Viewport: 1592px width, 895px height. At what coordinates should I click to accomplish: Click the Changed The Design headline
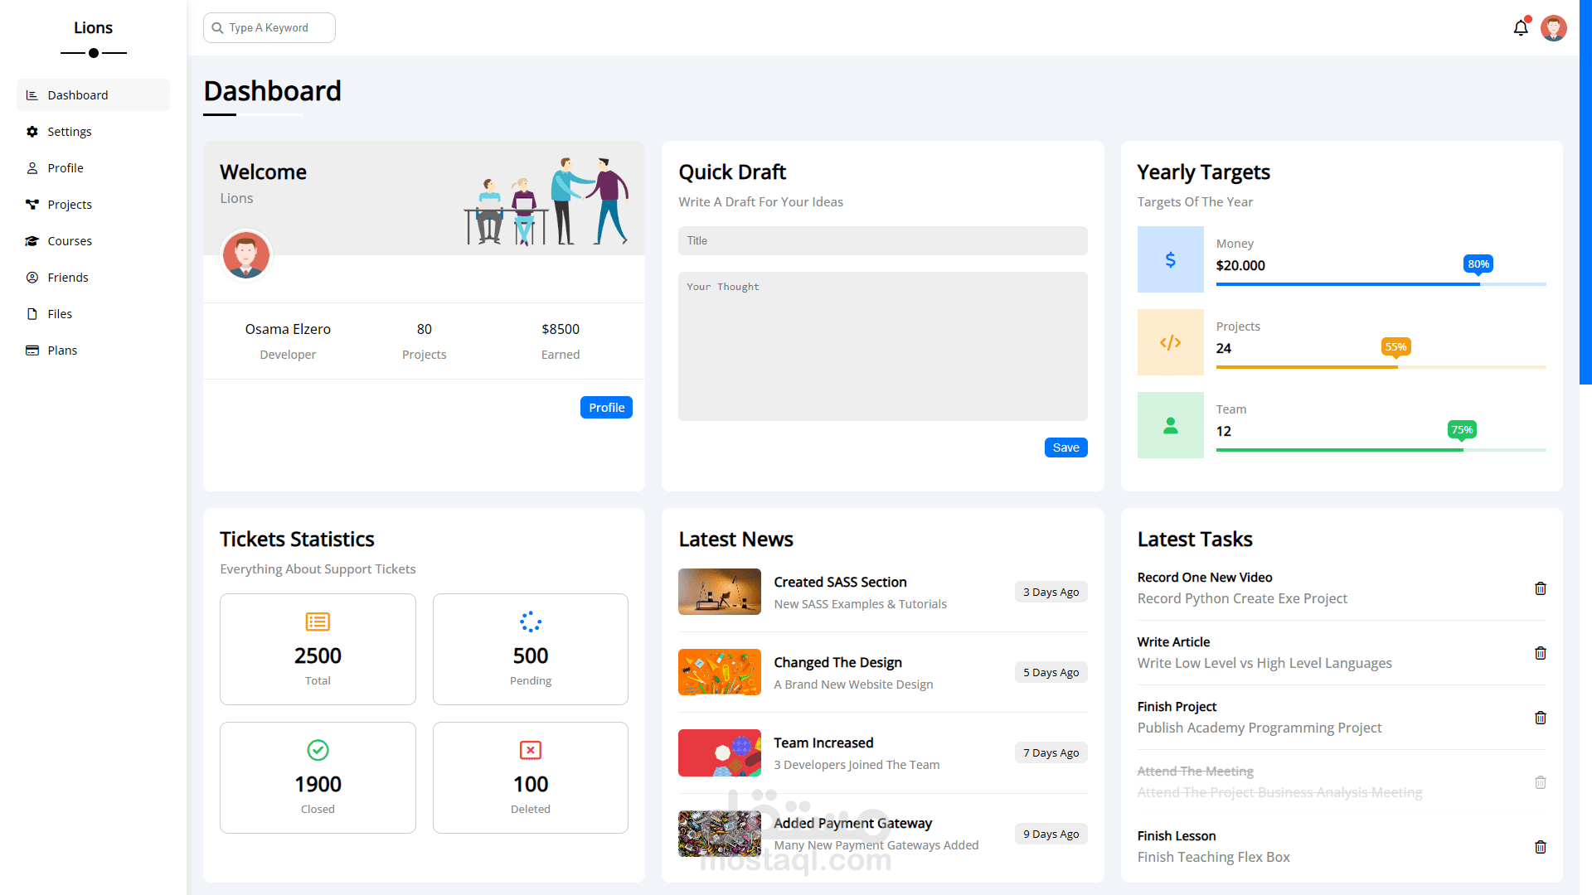click(837, 662)
